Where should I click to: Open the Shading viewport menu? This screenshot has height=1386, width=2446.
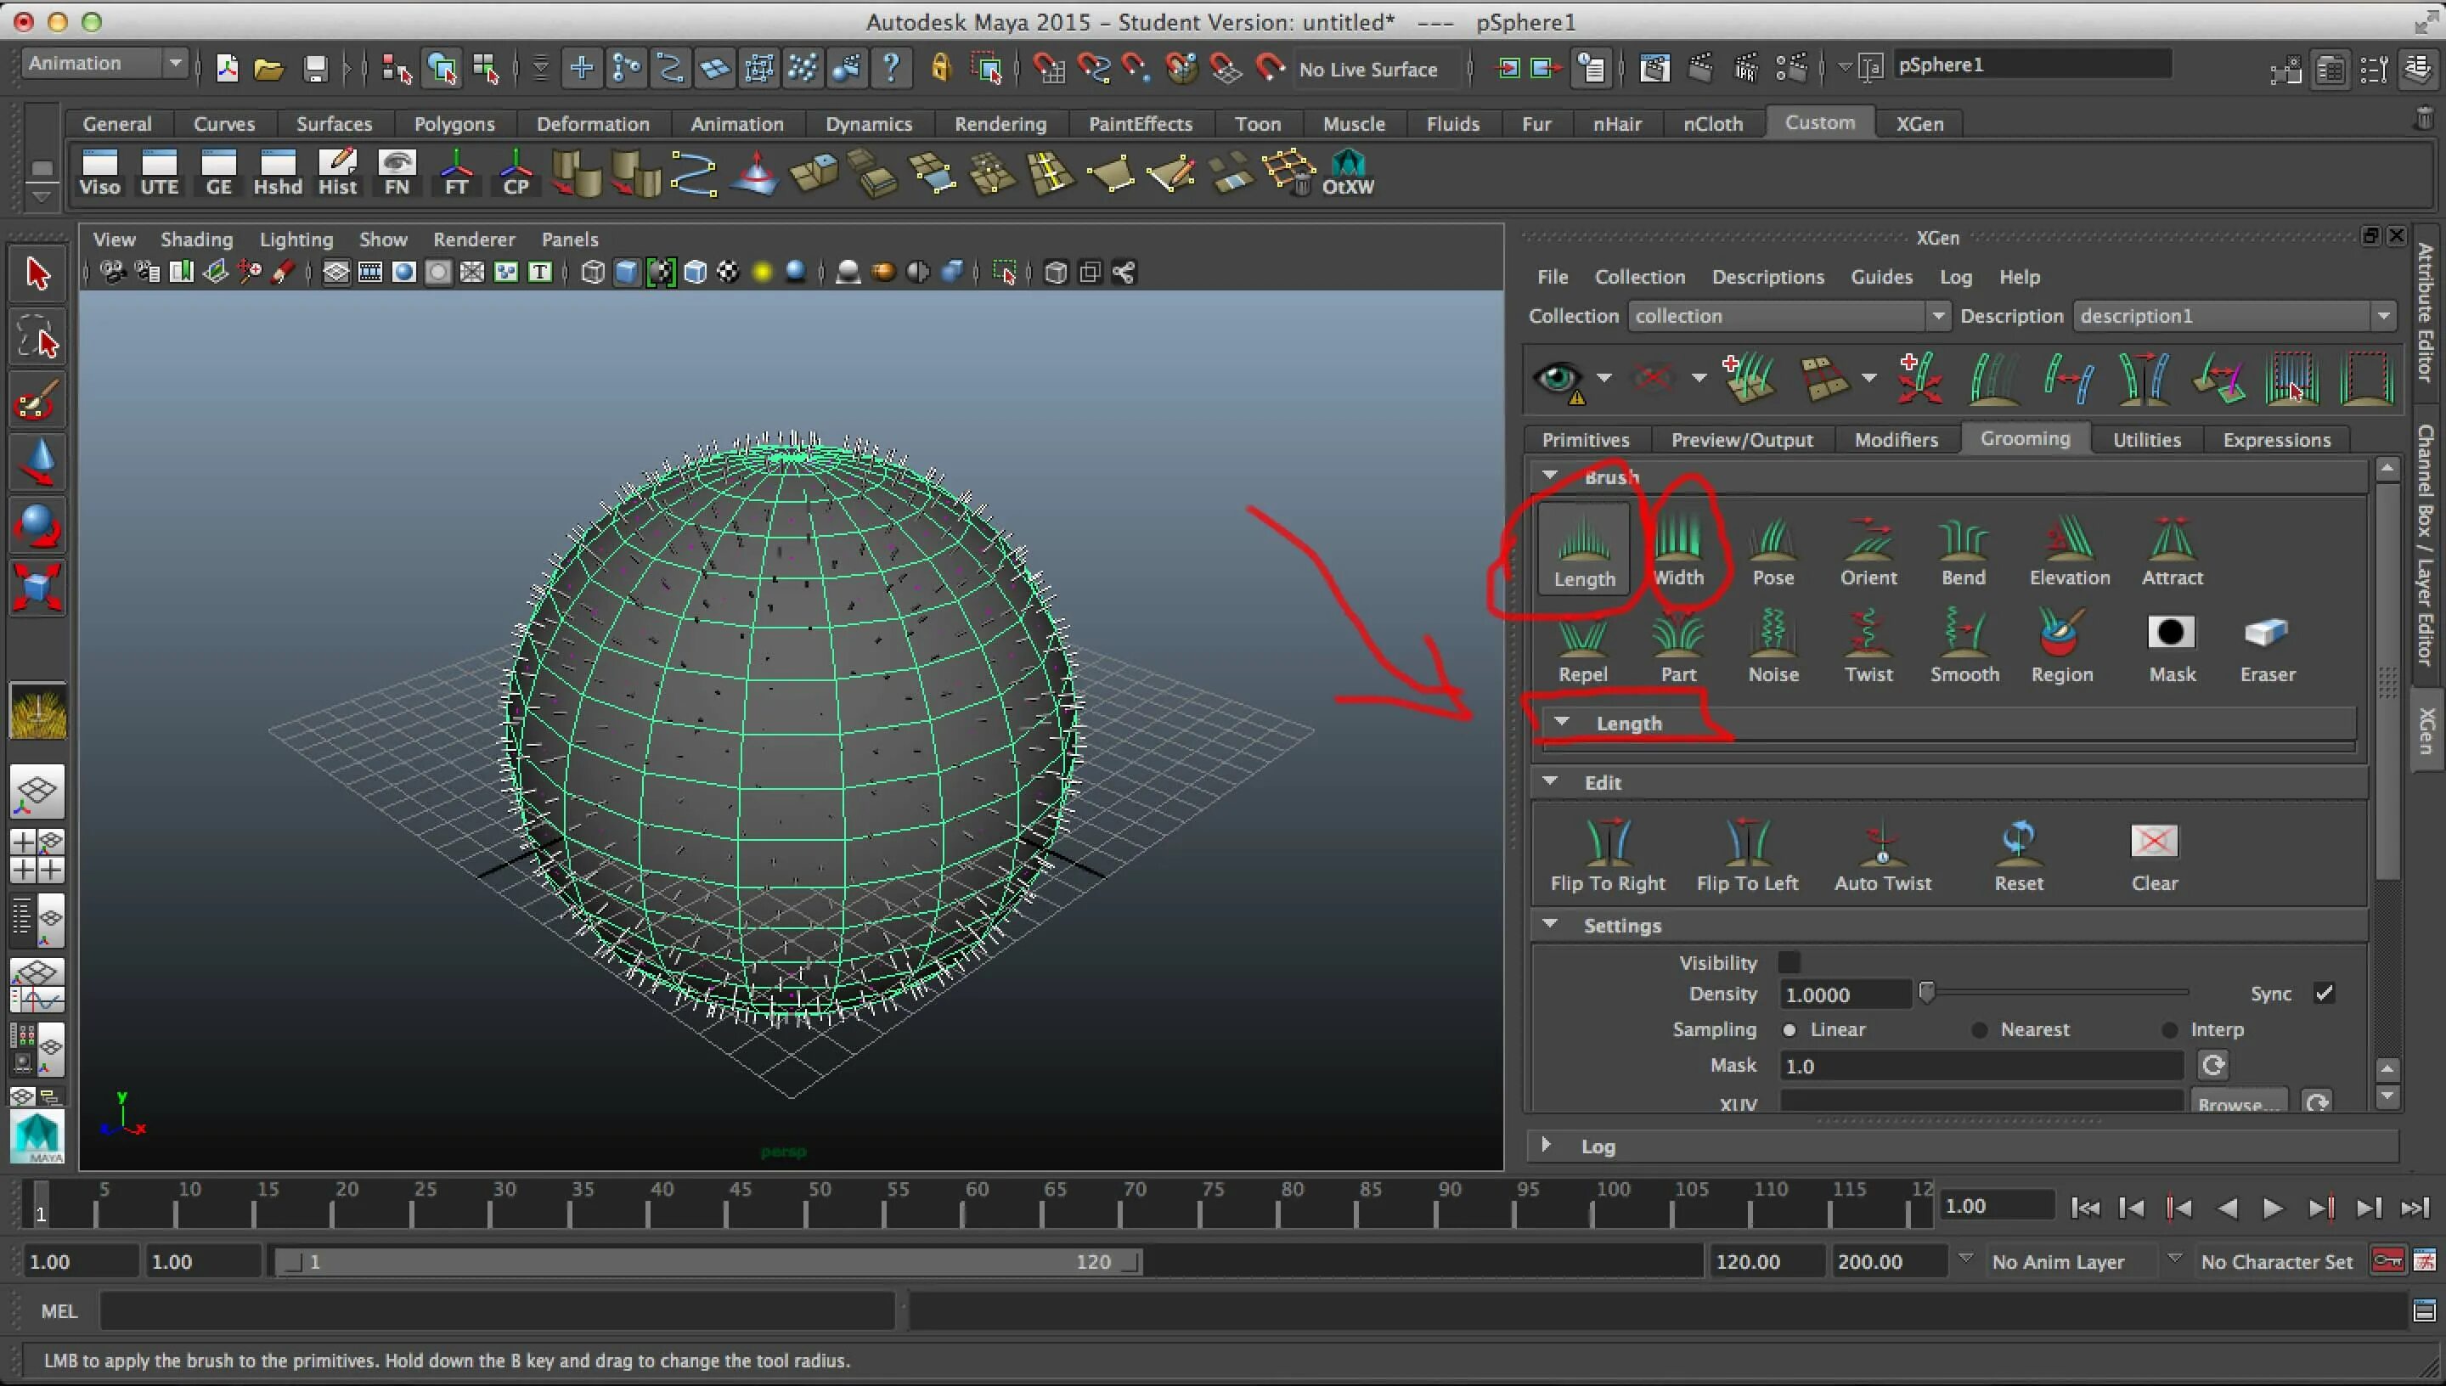[196, 239]
